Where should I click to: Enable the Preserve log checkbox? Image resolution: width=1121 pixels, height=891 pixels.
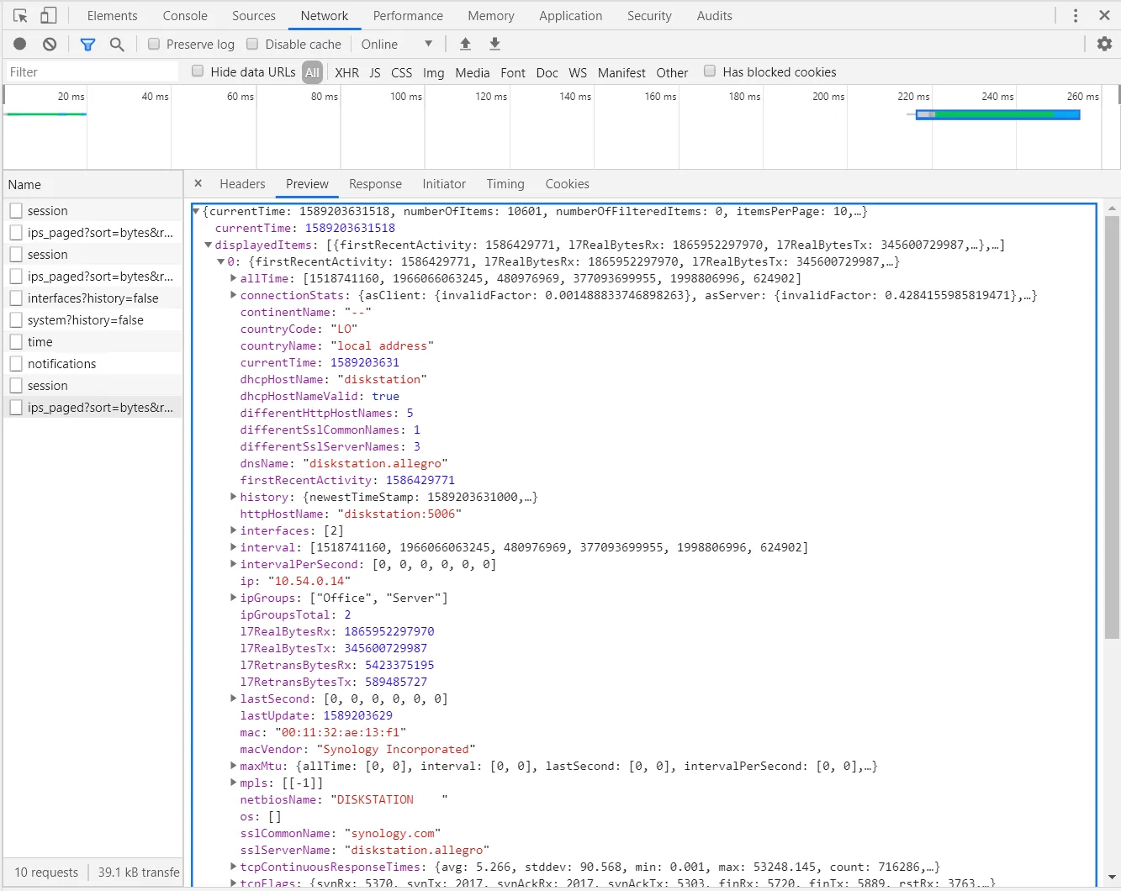154,44
